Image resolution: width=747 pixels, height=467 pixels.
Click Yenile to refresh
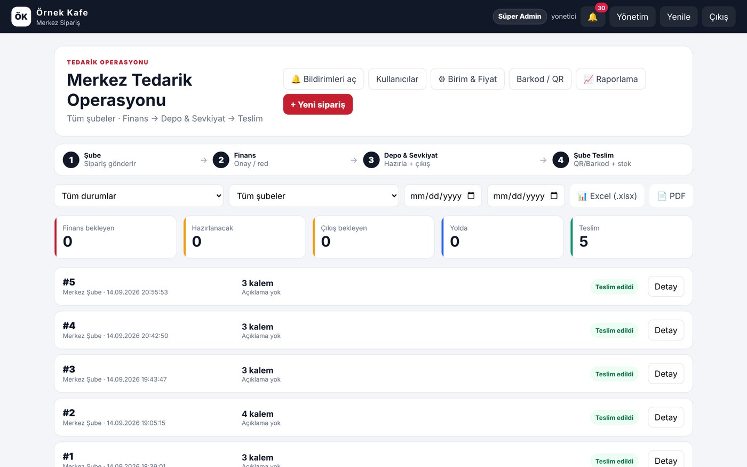[679, 17]
